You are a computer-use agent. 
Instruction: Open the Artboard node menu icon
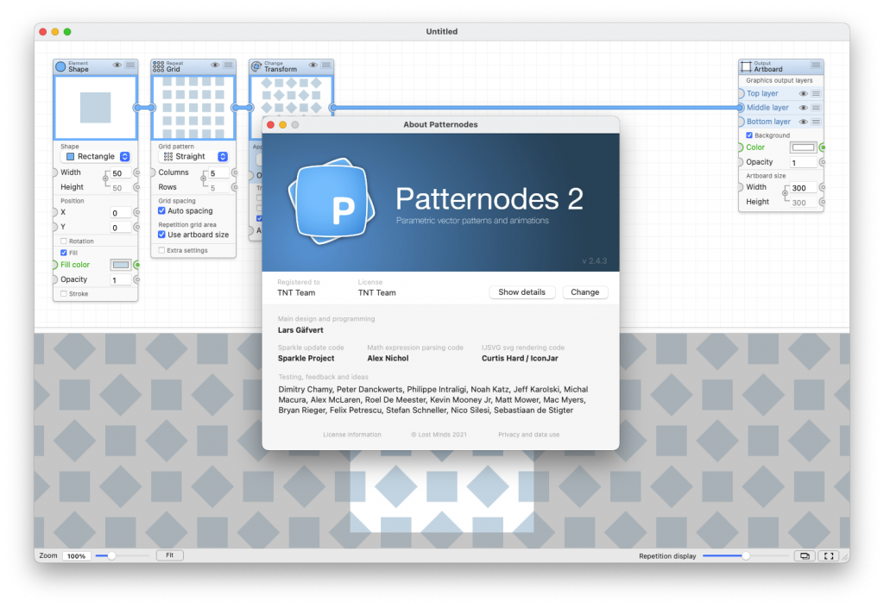pos(816,66)
